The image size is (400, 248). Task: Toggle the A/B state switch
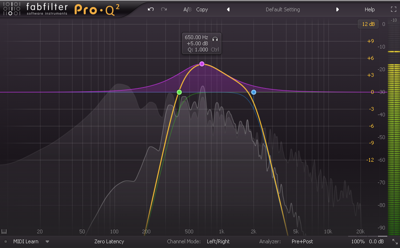[187, 9]
